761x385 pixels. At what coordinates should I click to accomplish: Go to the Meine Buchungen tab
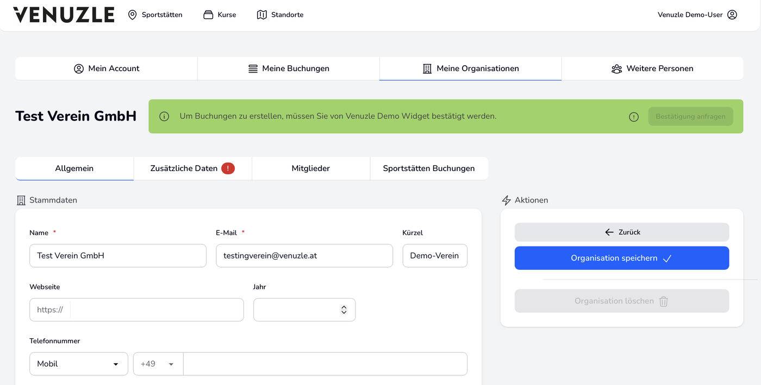tap(289, 68)
